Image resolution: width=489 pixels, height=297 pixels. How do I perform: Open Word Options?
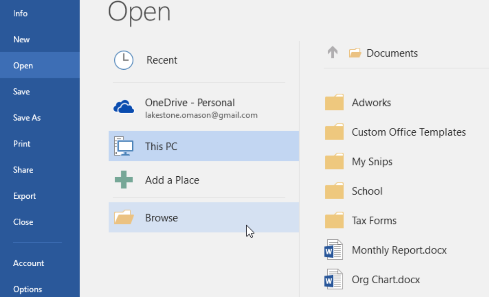[x=27, y=289]
